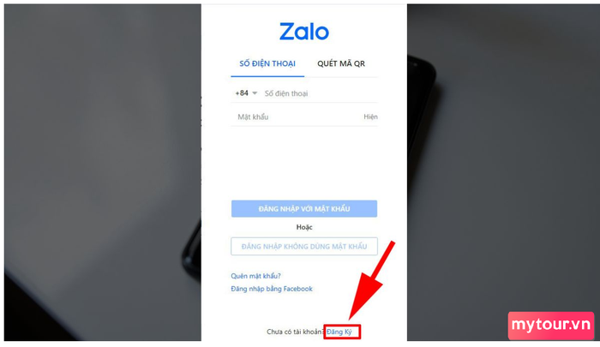This screenshot has height=347, width=600.
Task: Expand the caret arrow beside +84
Action: pos(255,93)
